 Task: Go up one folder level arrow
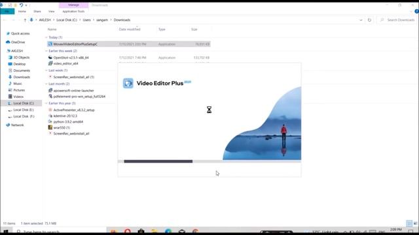pos(25,20)
